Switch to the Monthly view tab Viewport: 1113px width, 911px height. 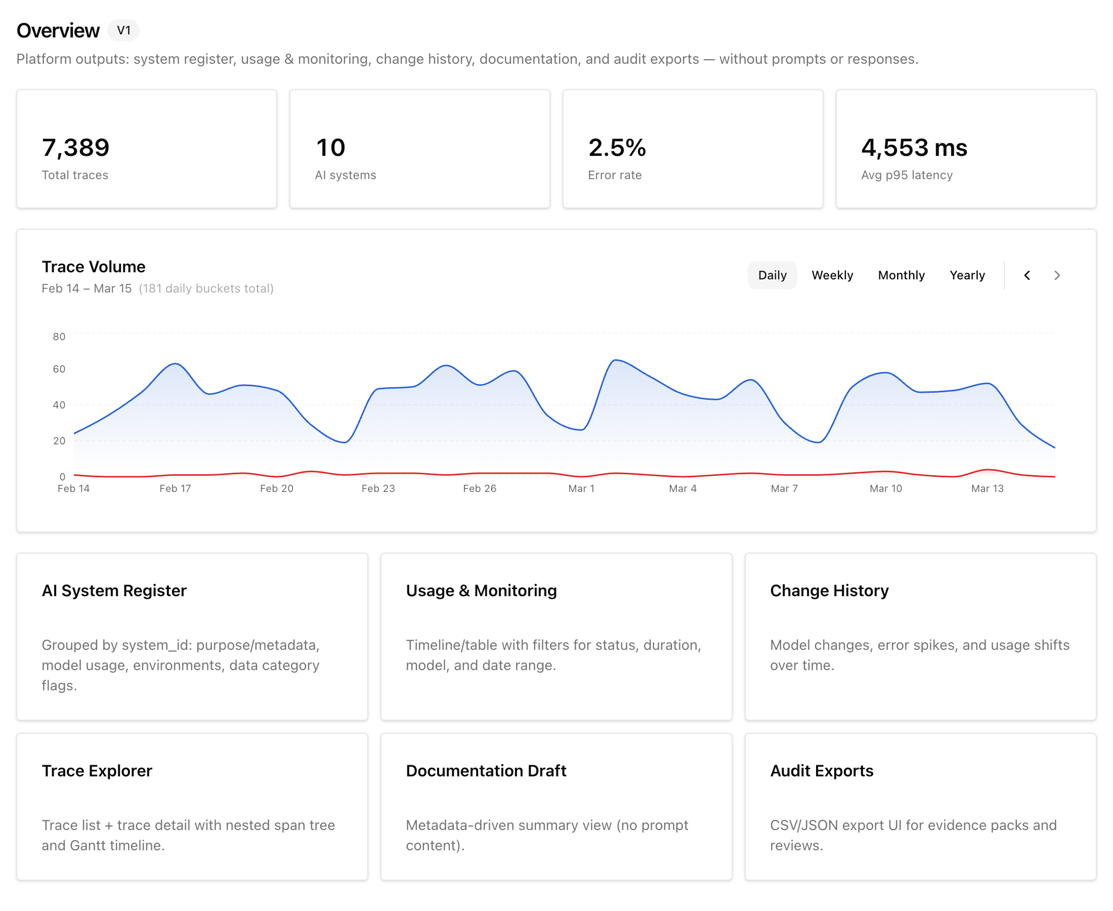901,275
